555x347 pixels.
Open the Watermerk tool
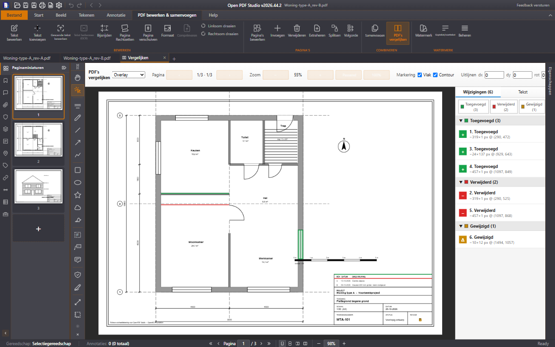pos(423,31)
